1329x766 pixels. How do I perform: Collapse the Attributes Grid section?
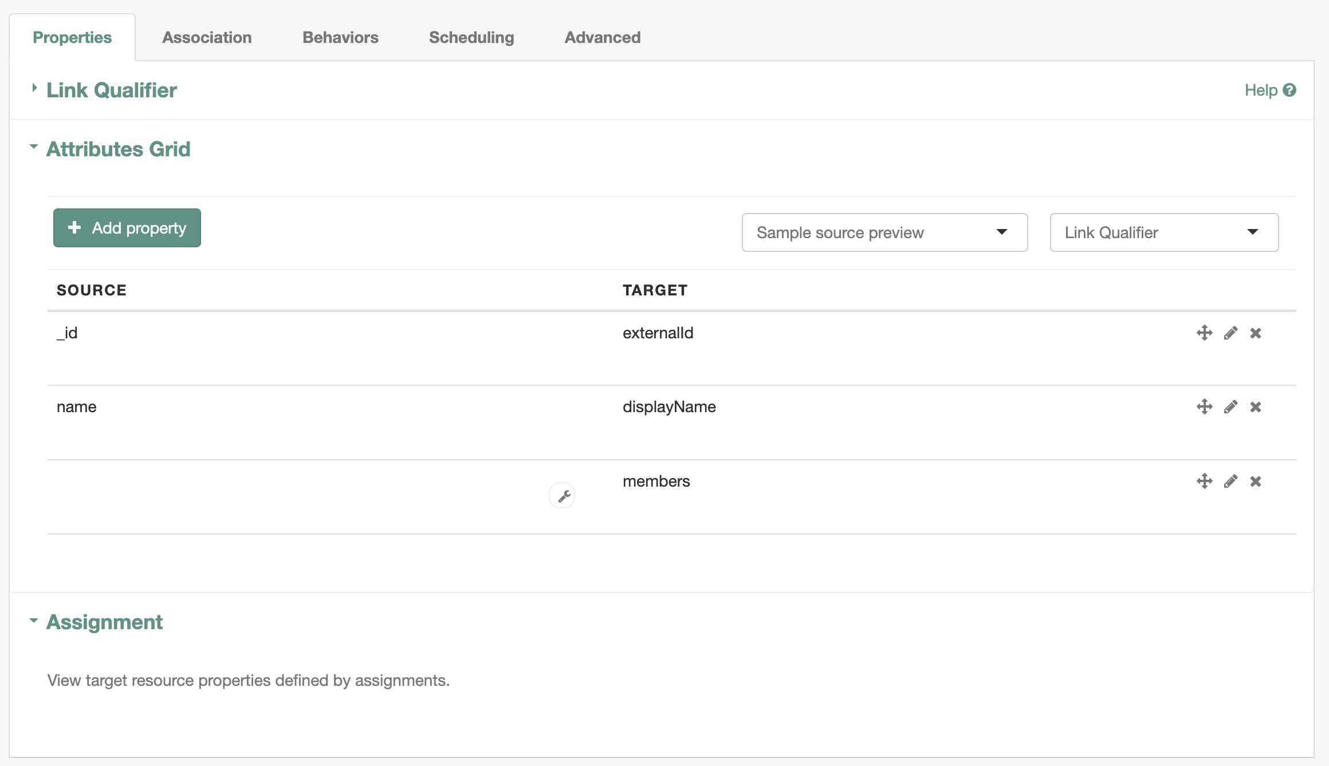pos(117,149)
